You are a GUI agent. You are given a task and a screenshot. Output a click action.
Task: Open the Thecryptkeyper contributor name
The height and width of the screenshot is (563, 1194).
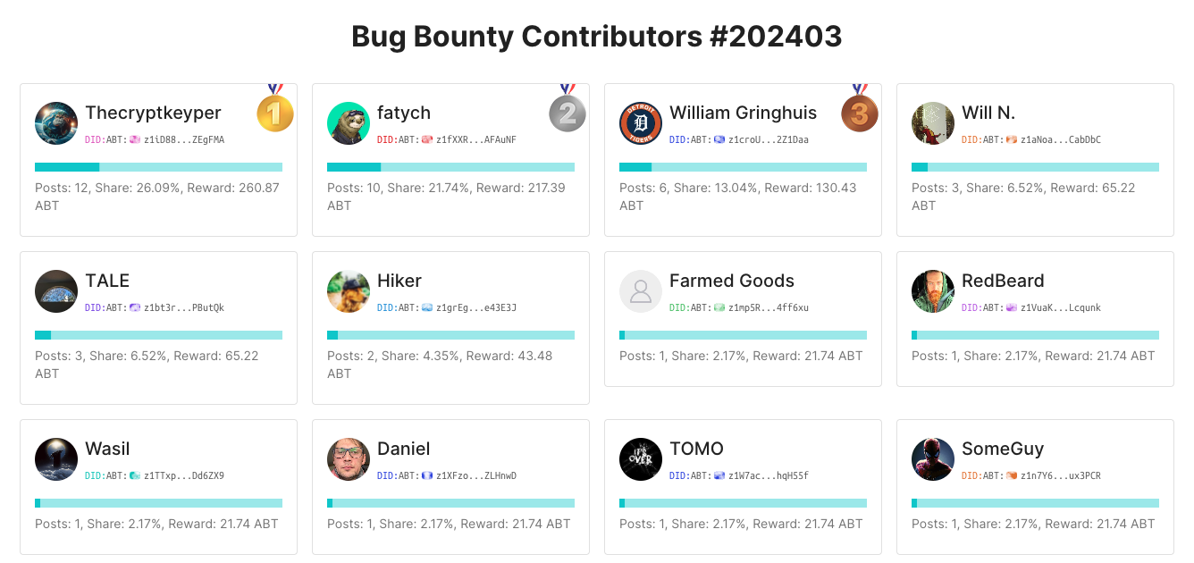(153, 113)
